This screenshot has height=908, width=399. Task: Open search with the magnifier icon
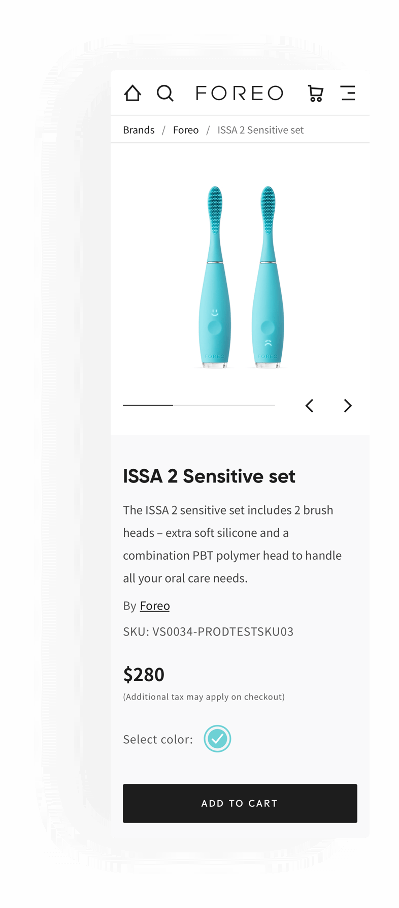tap(165, 93)
